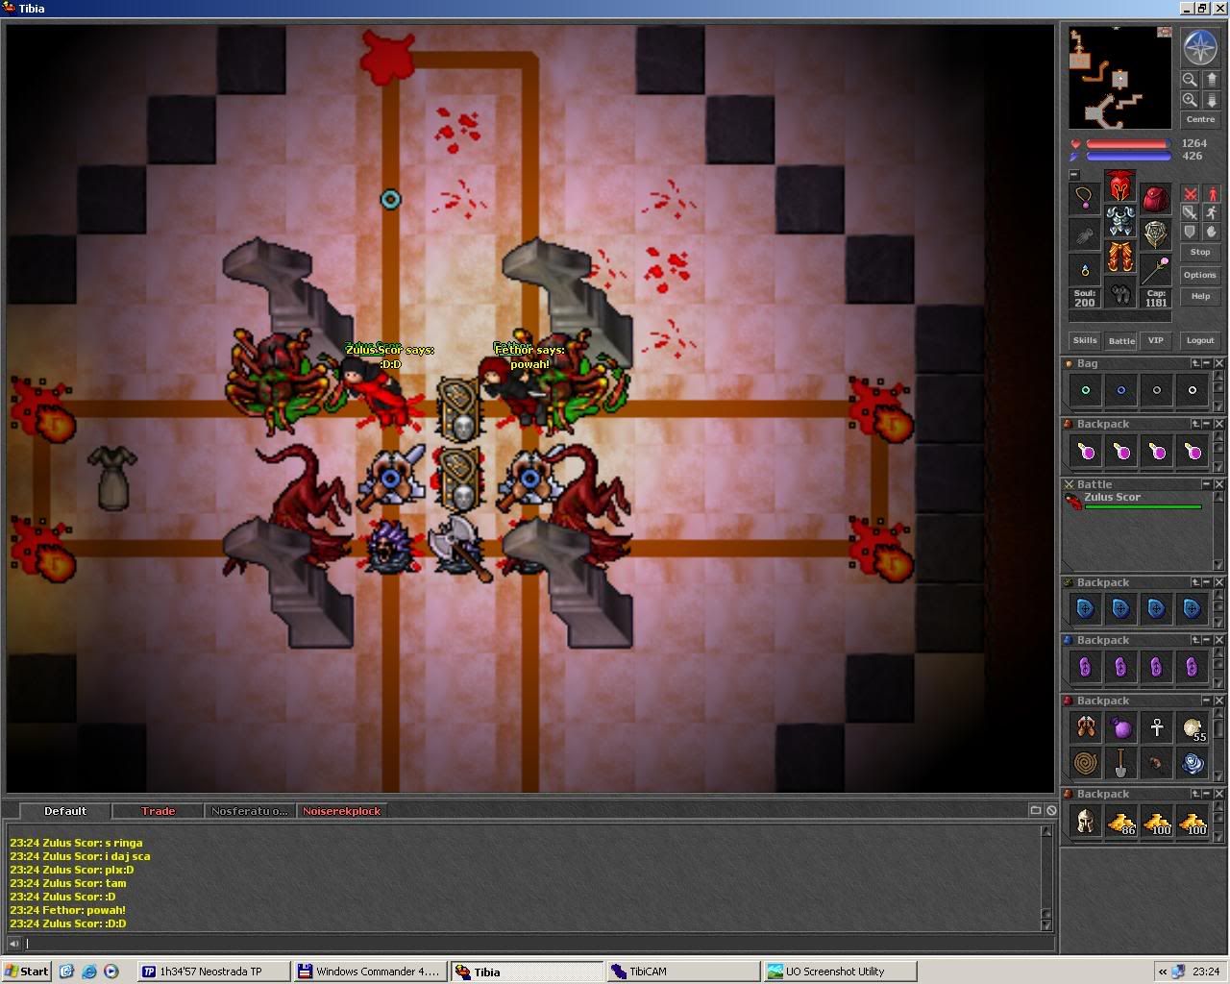The width and height of the screenshot is (1230, 984).
Task: Go up a level from the Bag container
Action: pos(1196,363)
